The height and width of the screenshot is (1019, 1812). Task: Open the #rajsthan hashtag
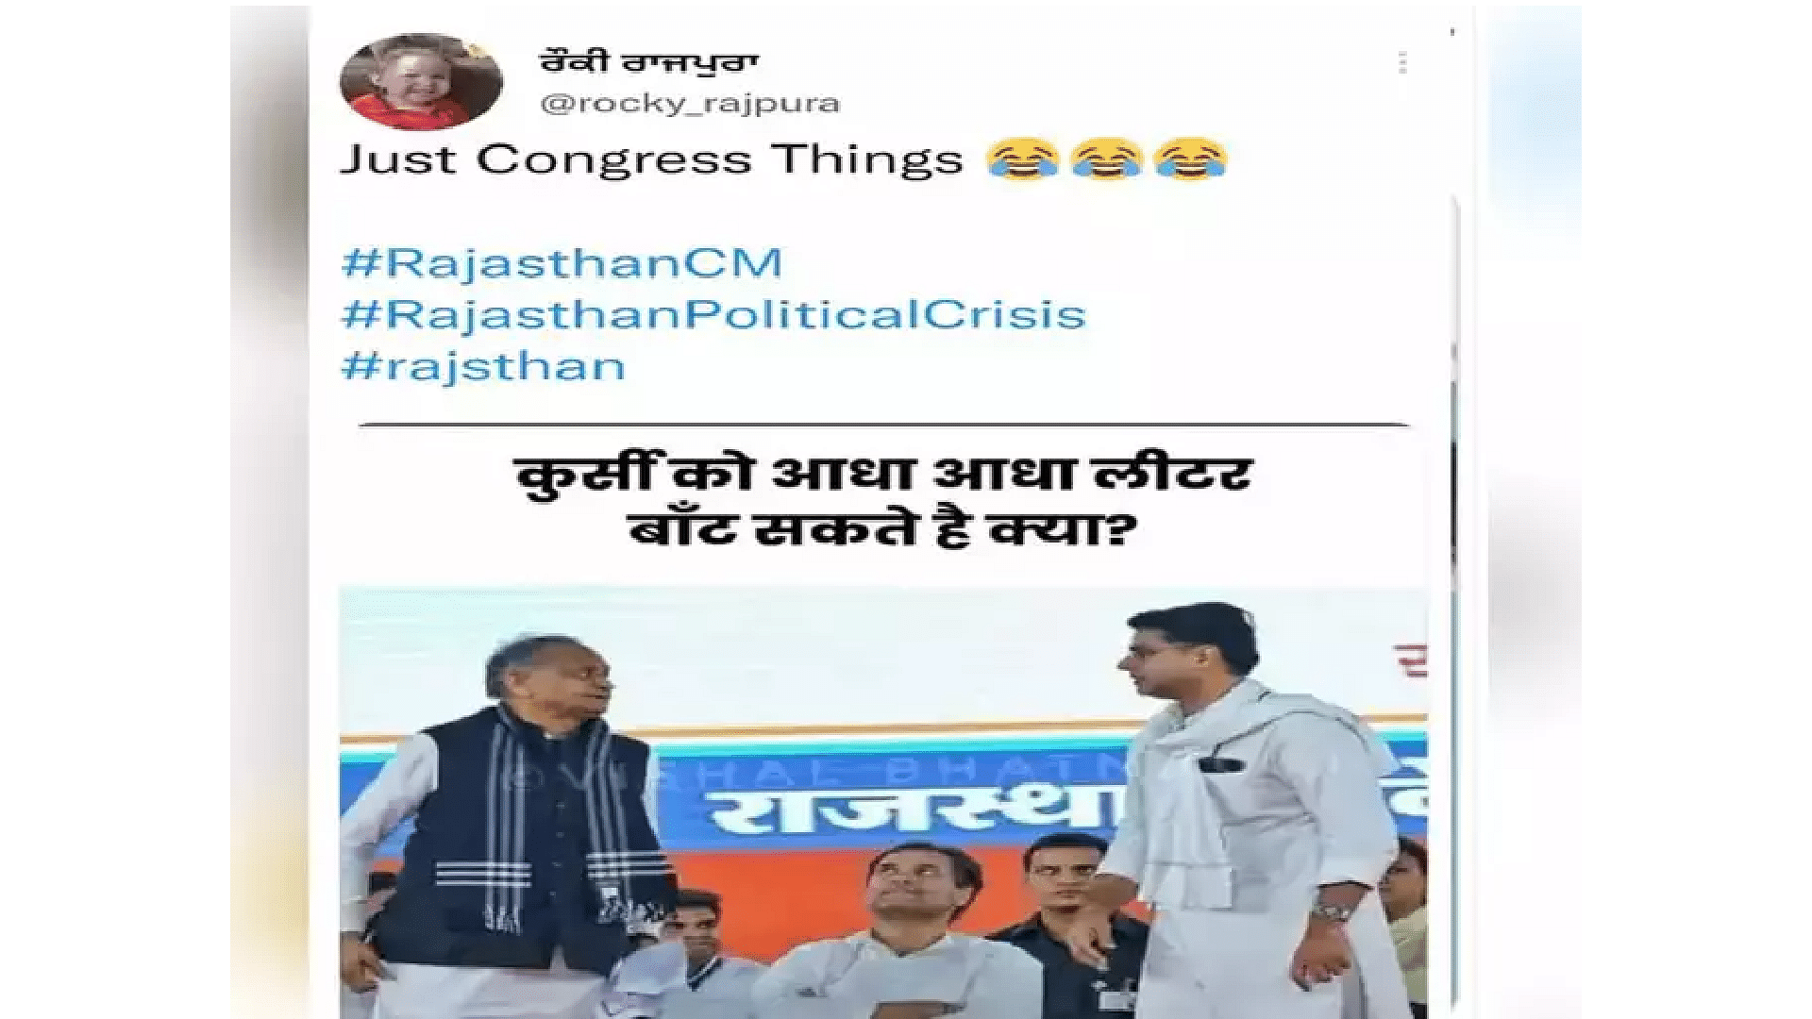click(483, 365)
